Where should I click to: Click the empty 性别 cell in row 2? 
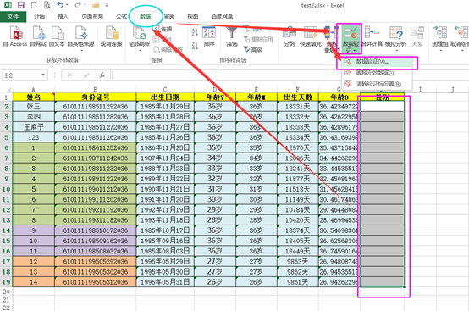coord(383,106)
